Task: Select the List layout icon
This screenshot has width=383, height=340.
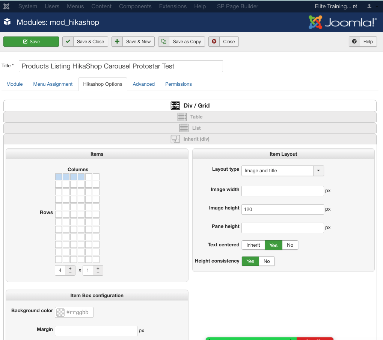Action: [184, 128]
